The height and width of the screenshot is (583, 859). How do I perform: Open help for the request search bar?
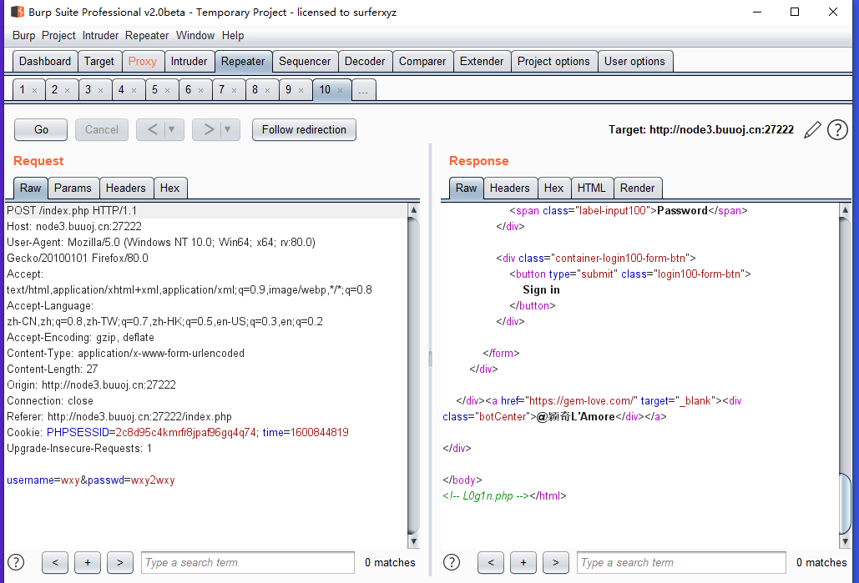pos(16,562)
